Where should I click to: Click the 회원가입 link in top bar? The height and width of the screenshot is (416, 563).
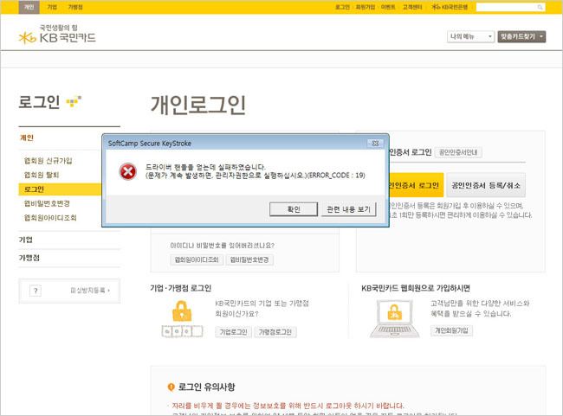366,7
